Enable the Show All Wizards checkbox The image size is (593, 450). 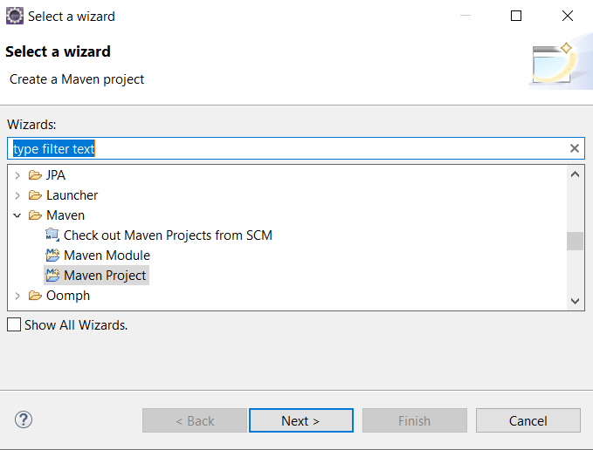point(14,324)
